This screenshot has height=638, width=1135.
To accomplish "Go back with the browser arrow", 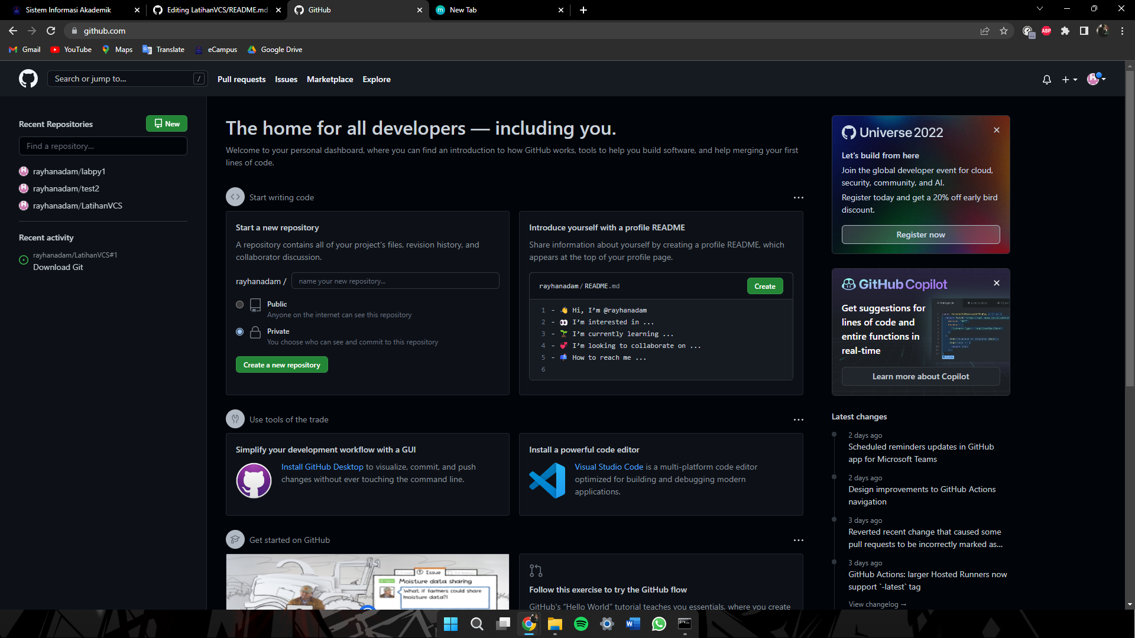I will 13,31.
